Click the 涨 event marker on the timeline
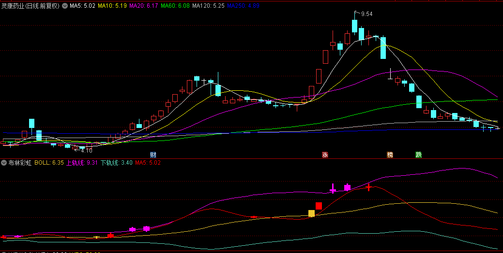This screenshot has width=503, height=253. click(325, 155)
